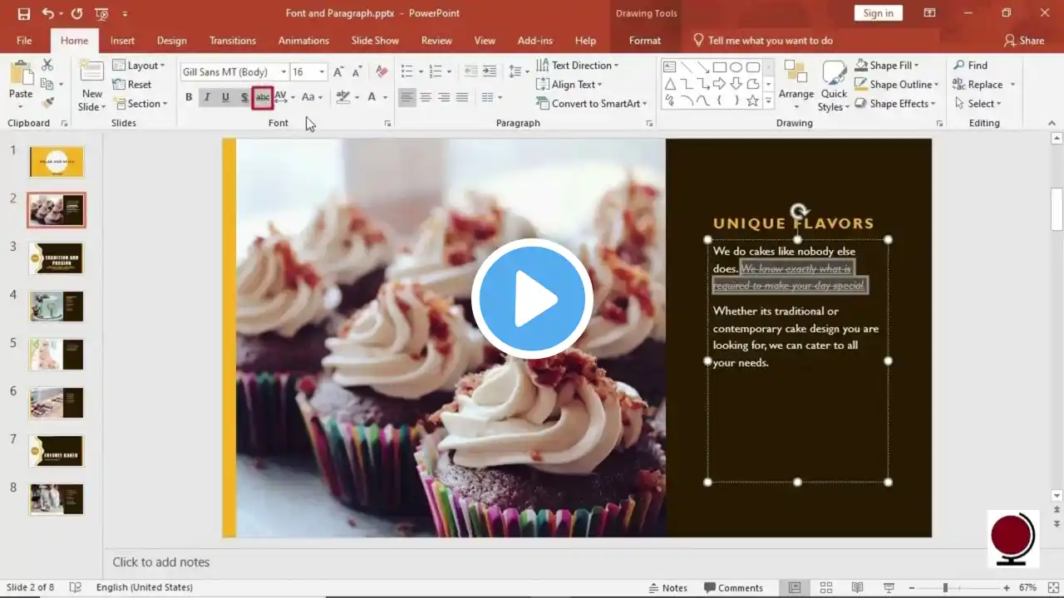Click the Sign in button
This screenshot has height=598, width=1064.
coord(878,13)
